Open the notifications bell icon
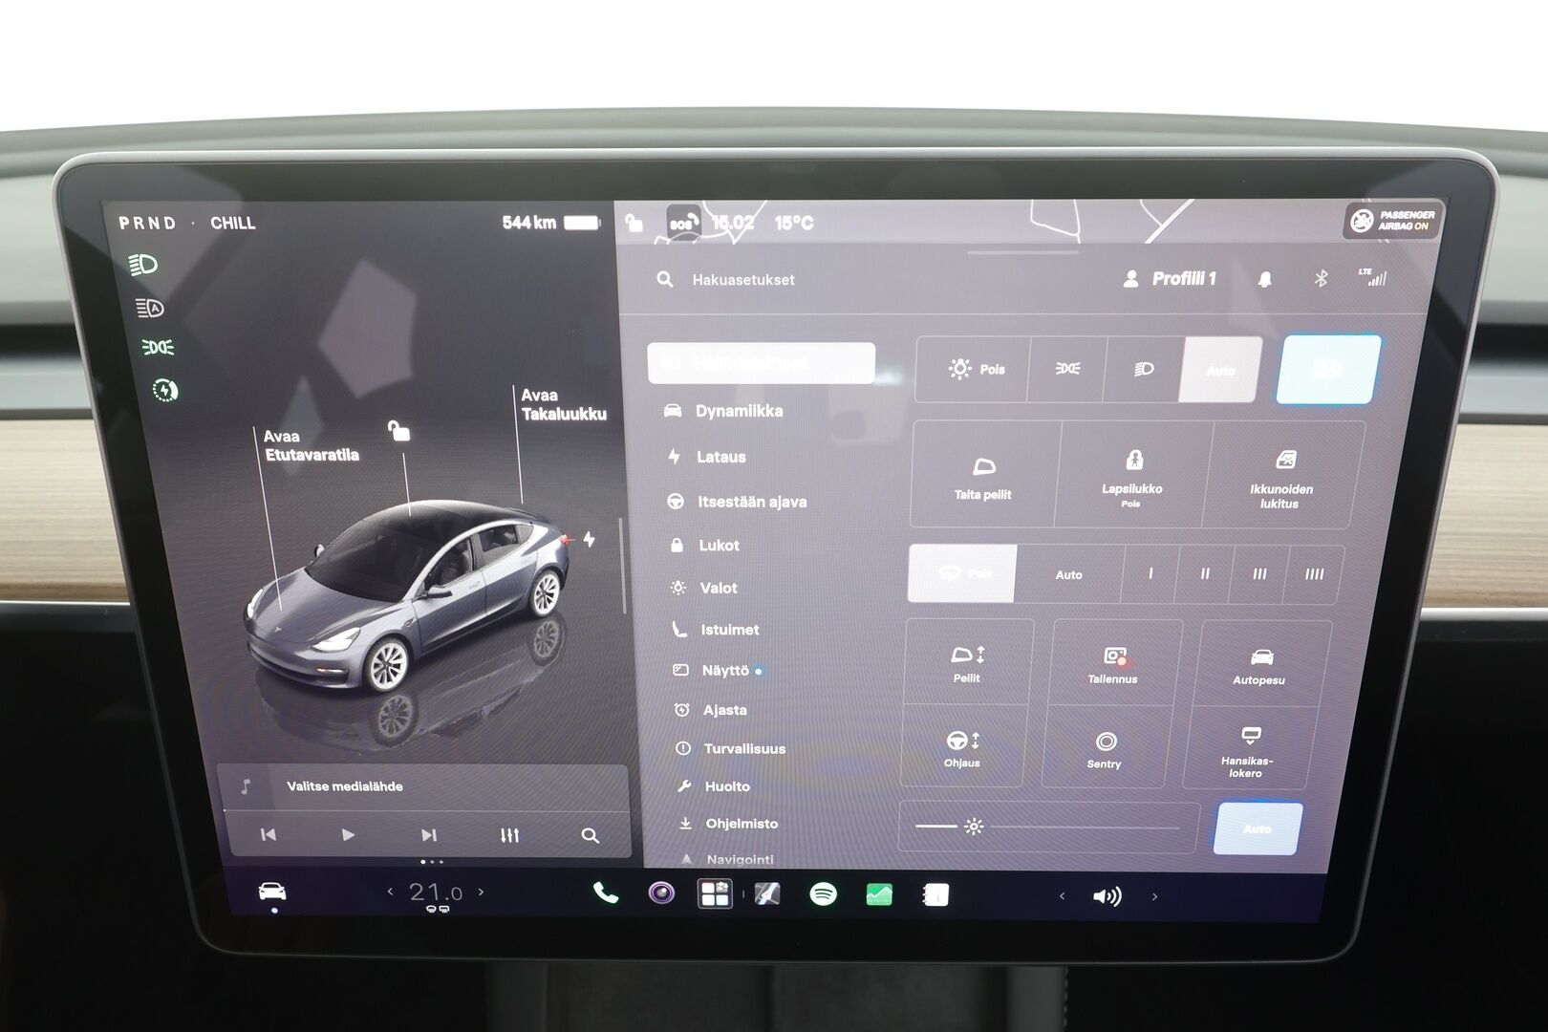 (1265, 279)
